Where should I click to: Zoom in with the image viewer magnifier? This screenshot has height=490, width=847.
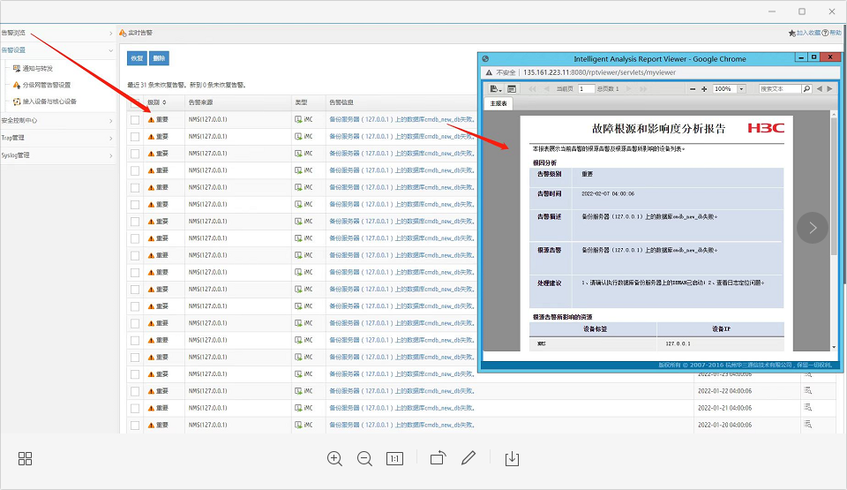[334, 458]
